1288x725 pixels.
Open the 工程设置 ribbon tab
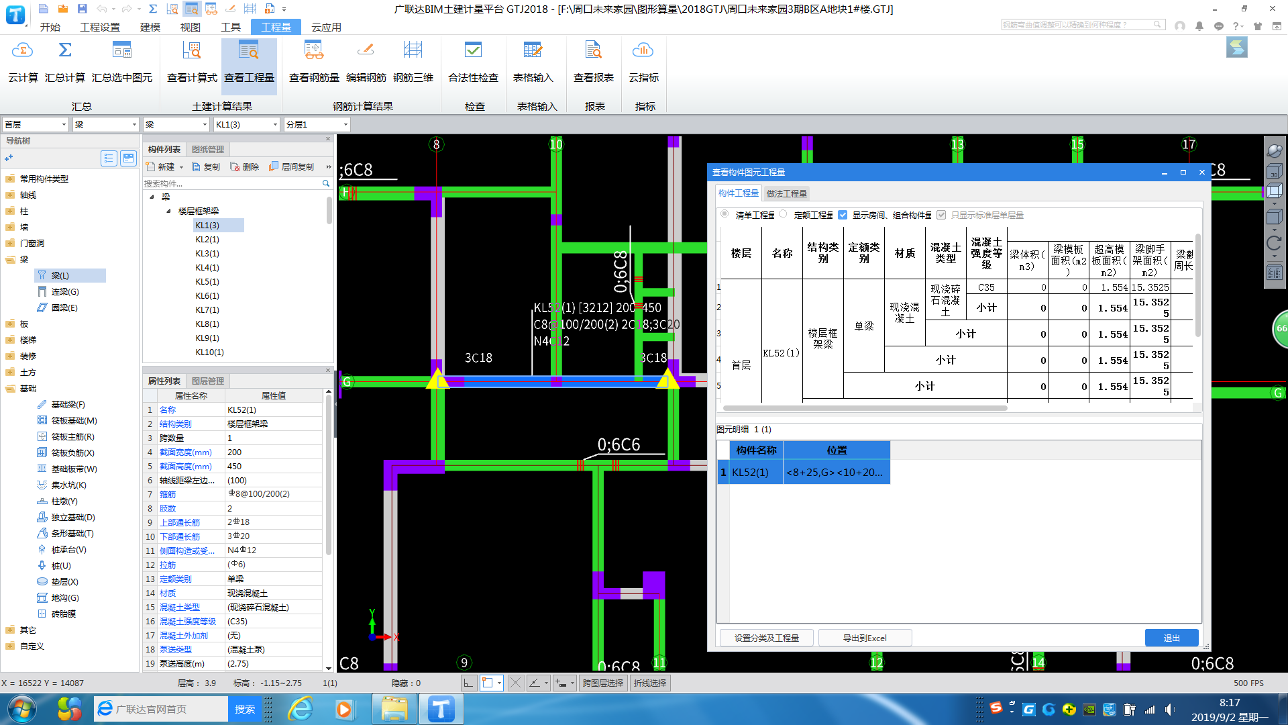[100, 27]
